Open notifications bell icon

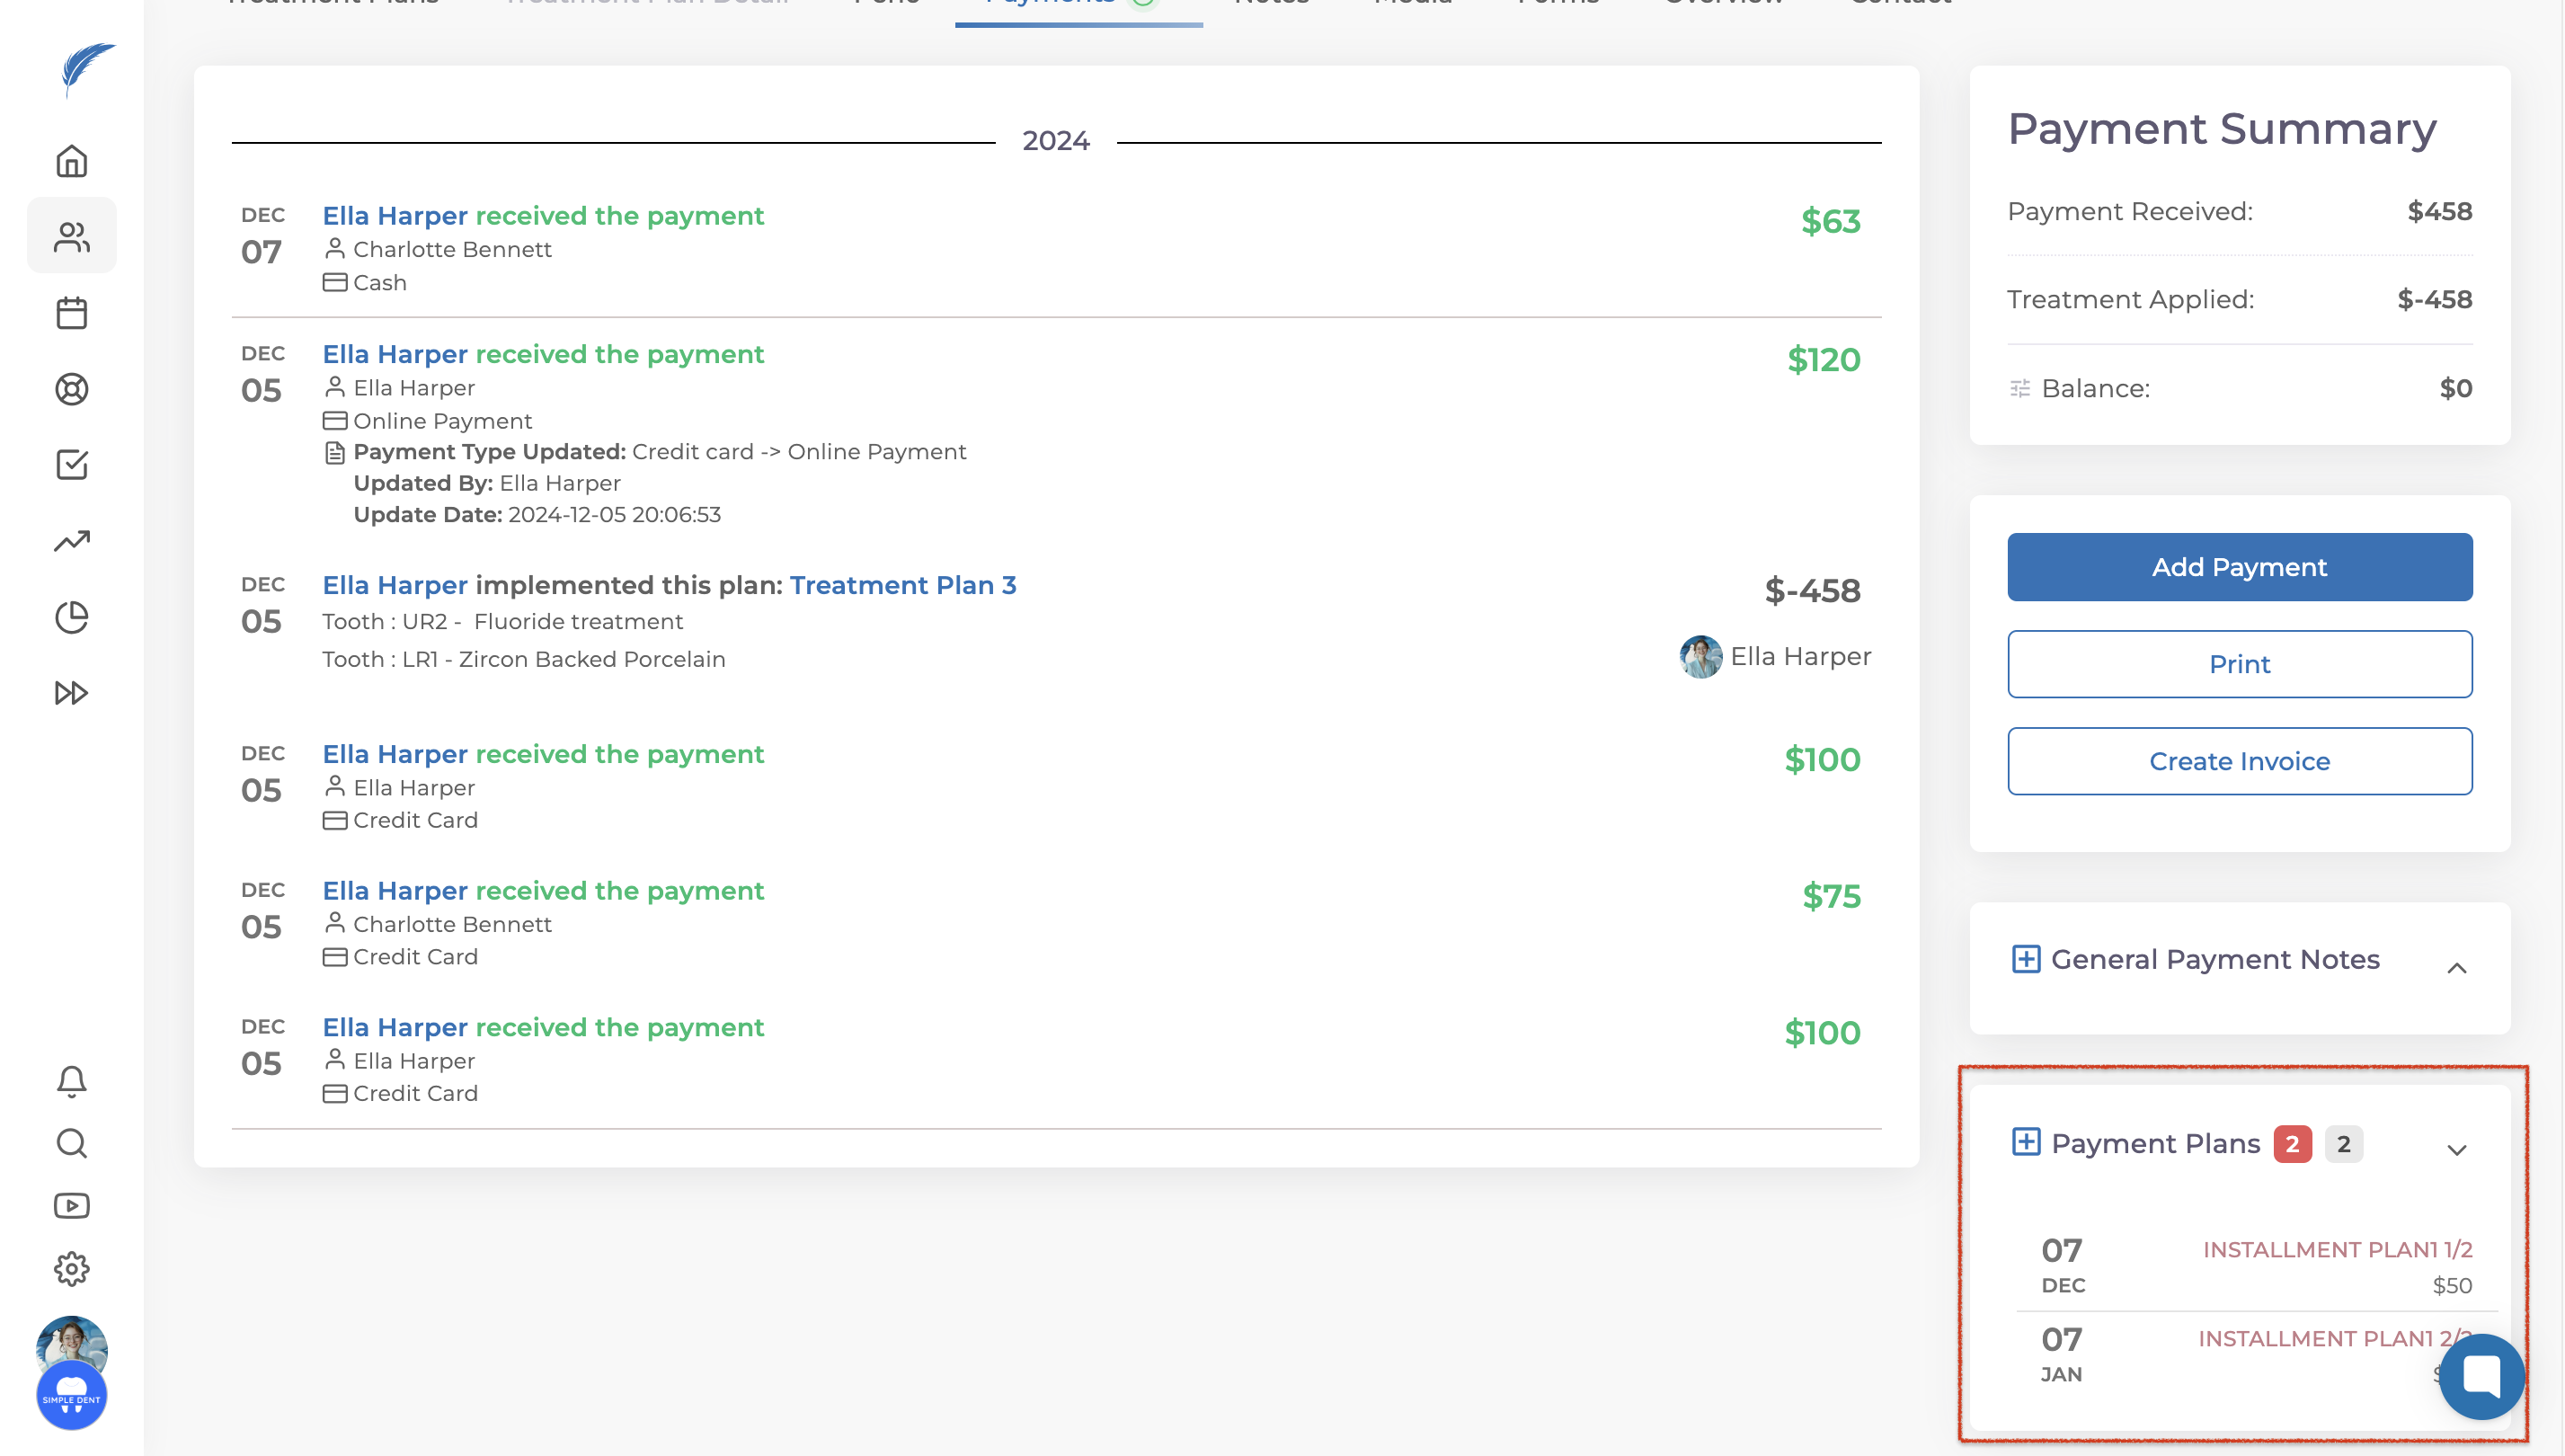71,1081
